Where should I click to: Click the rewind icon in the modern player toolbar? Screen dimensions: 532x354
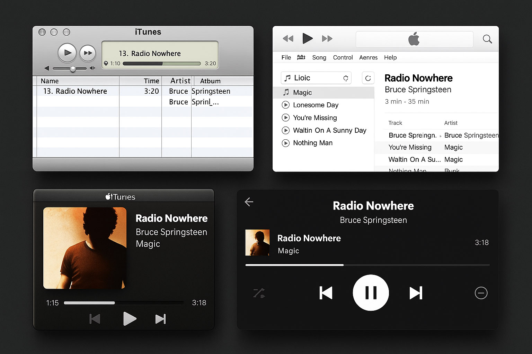(288, 39)
